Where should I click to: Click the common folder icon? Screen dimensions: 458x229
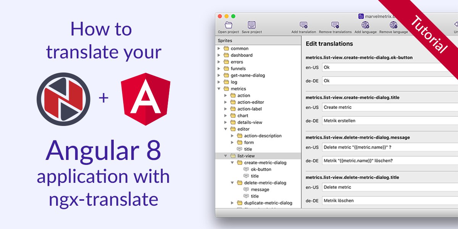pyautogui.click(x=226, y=48)
